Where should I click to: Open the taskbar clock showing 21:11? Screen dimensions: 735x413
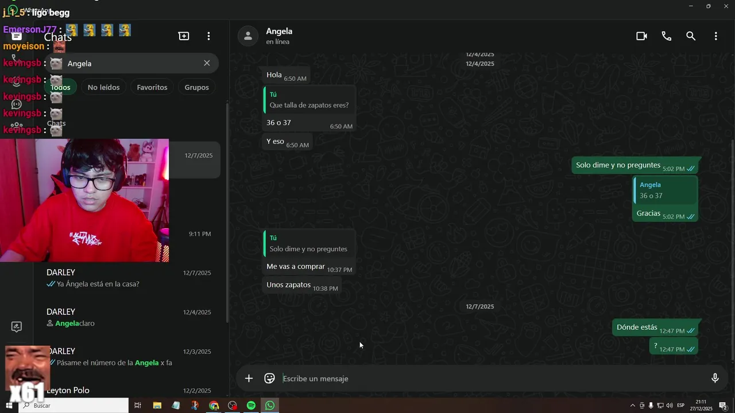(x=701, y=406)
